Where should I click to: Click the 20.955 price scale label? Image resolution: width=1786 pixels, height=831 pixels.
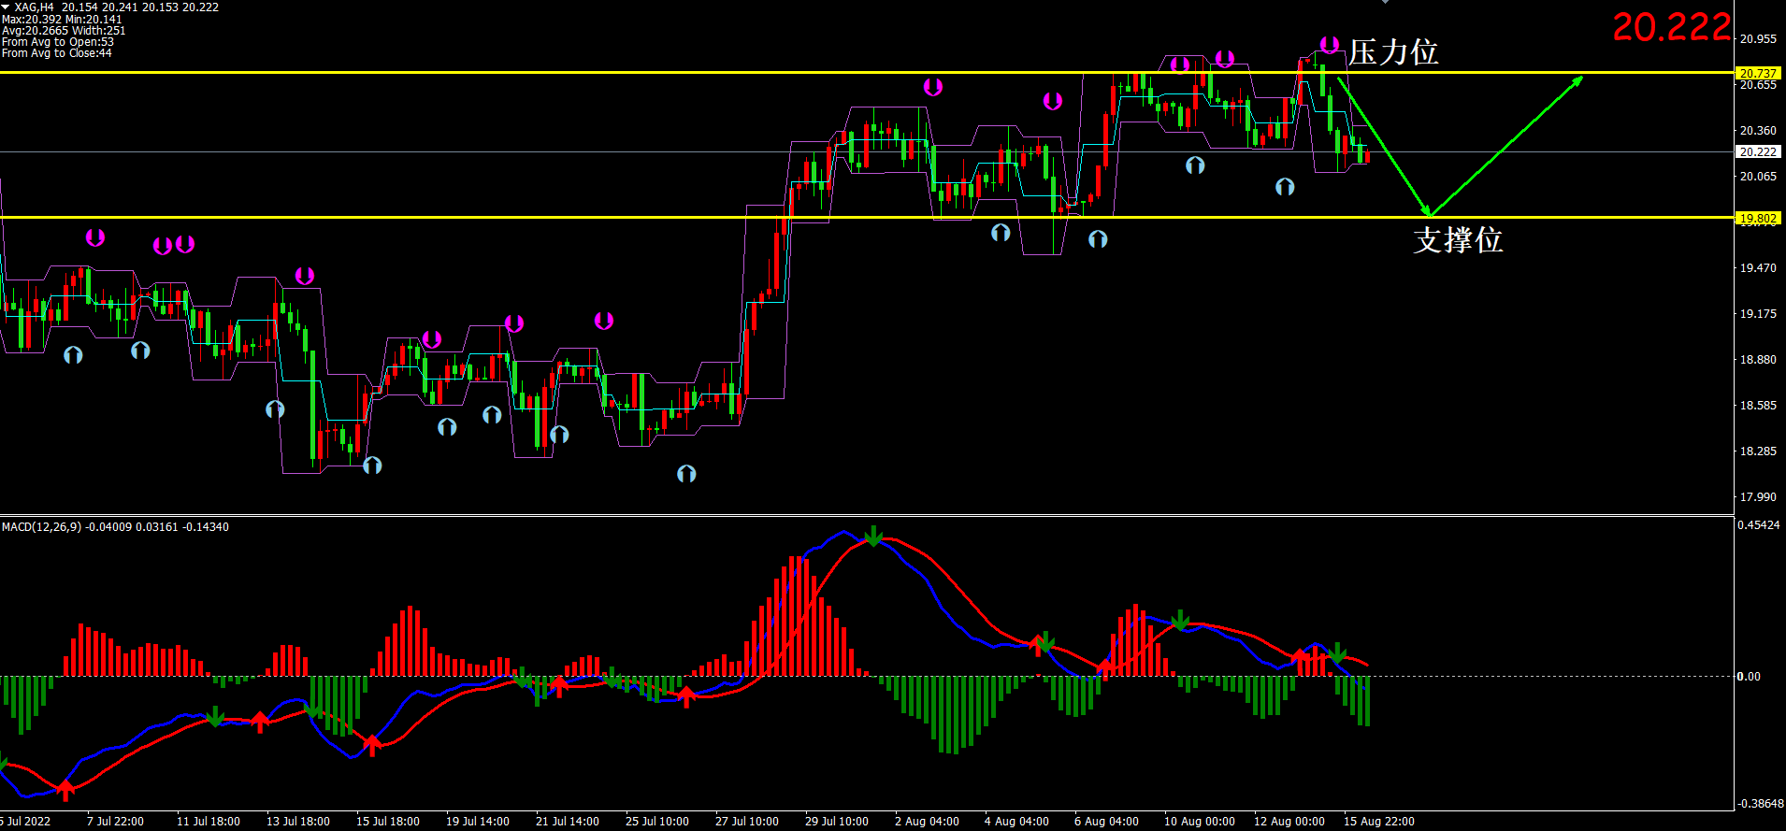point(1757,39)
